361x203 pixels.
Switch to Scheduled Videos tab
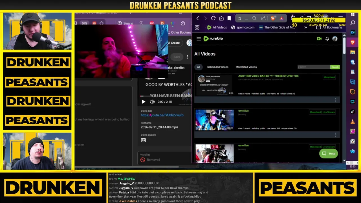point(218,67)
